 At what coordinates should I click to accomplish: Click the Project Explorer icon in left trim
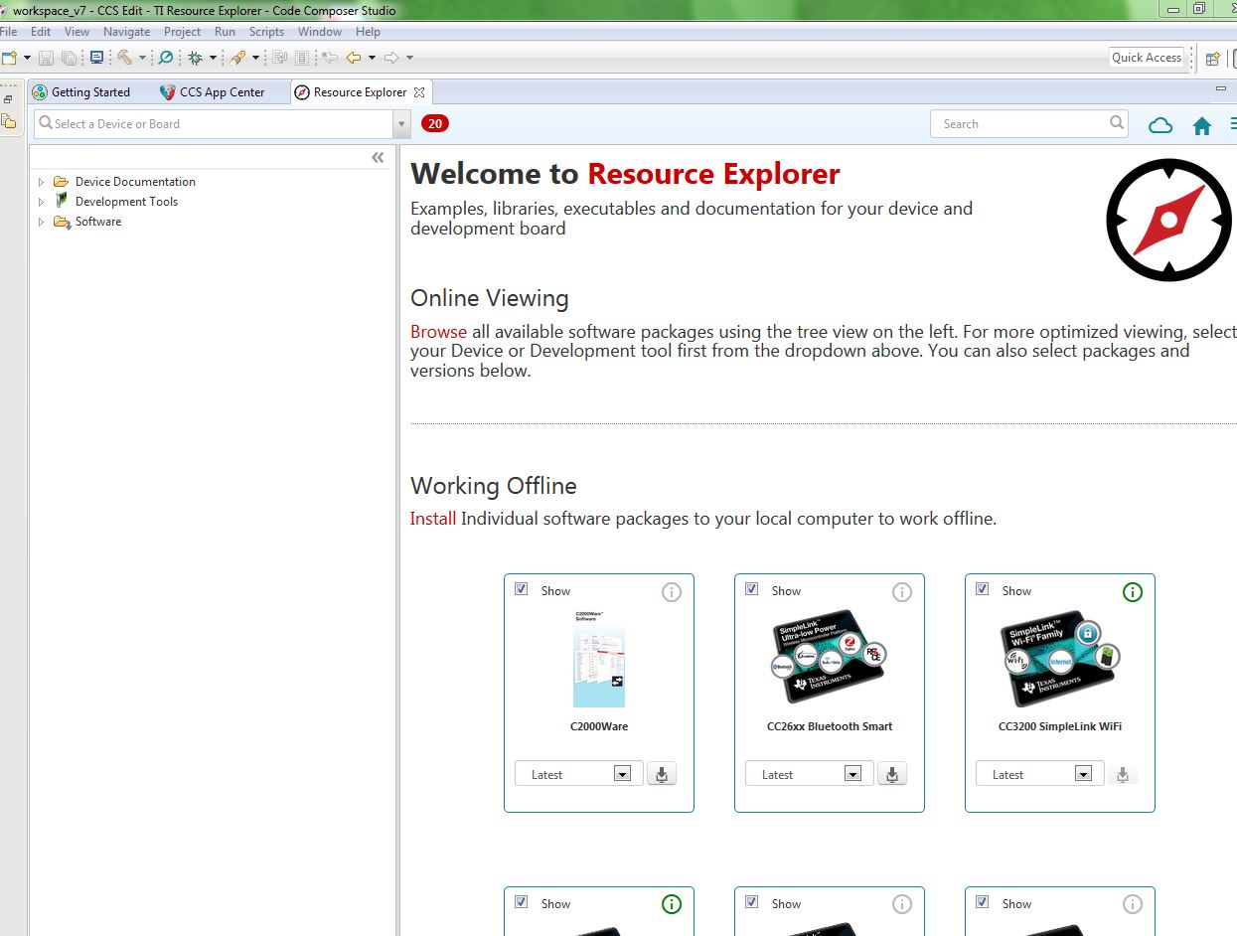coord(8,121)
